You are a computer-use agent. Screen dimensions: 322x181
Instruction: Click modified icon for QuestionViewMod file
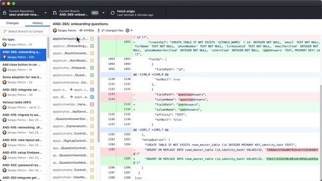92,162
